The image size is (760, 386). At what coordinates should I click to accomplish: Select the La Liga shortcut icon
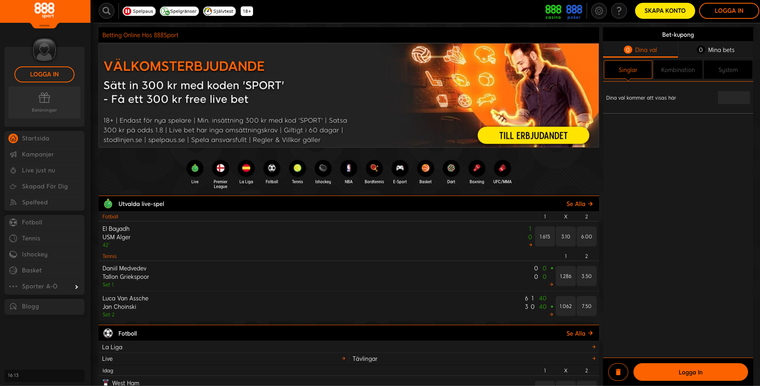[246, 168]
